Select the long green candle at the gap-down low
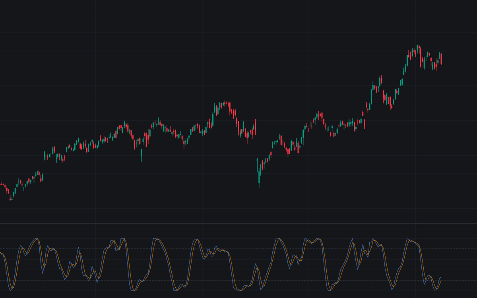Screen dimensions: 477x298 (x=259, y=178)
